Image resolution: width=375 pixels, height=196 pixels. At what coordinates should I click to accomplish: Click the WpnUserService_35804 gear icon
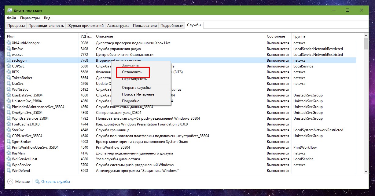coord(9,118)
